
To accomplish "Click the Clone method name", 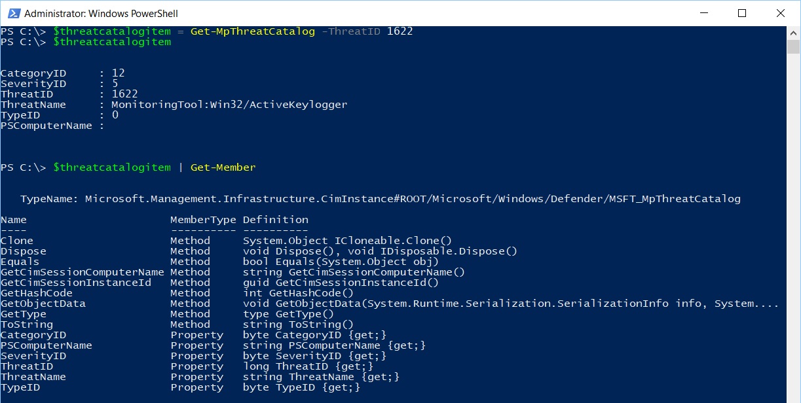I will pos(17,241).
